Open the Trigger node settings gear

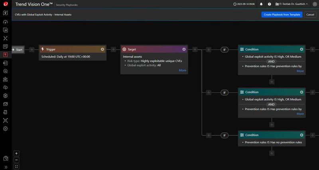(x=102, y=49)
